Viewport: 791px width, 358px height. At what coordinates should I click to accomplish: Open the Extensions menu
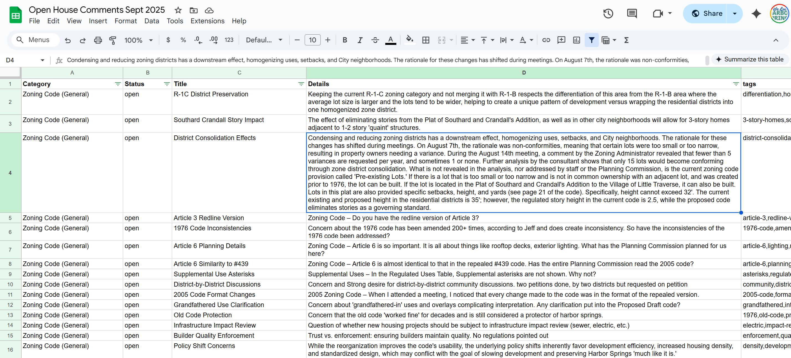207,21
